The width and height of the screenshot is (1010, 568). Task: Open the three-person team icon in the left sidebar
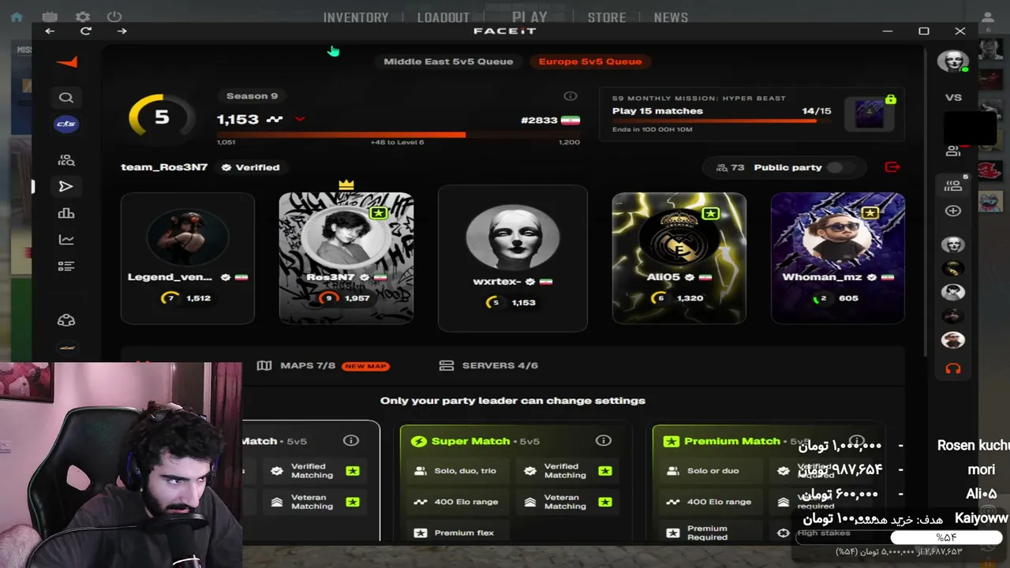[66, 319]
